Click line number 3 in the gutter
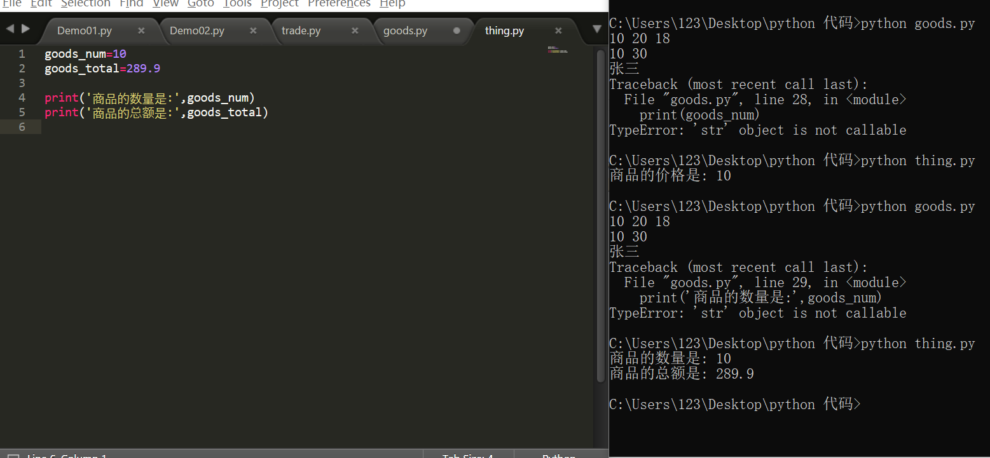This screenshot has height=458, width=990. pyautogui.click(x=22, y=83)
